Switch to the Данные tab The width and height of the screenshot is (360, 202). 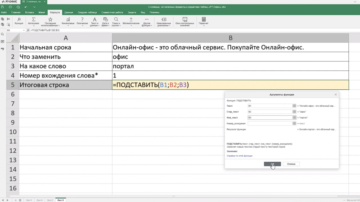tap(69, 12)
